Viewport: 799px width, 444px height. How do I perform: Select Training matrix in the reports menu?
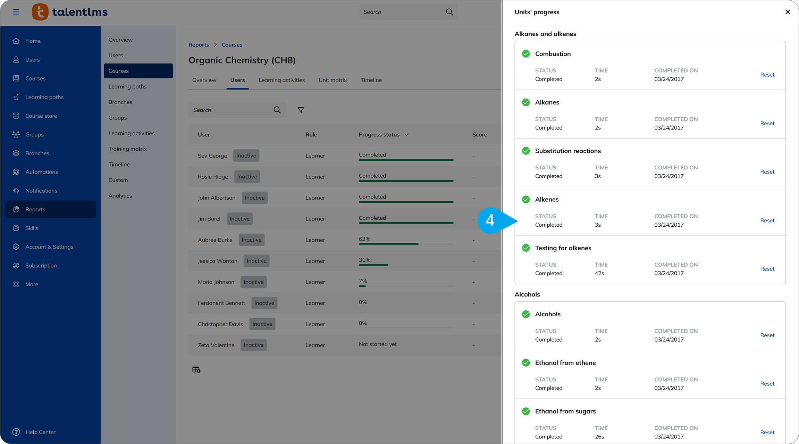127,149
